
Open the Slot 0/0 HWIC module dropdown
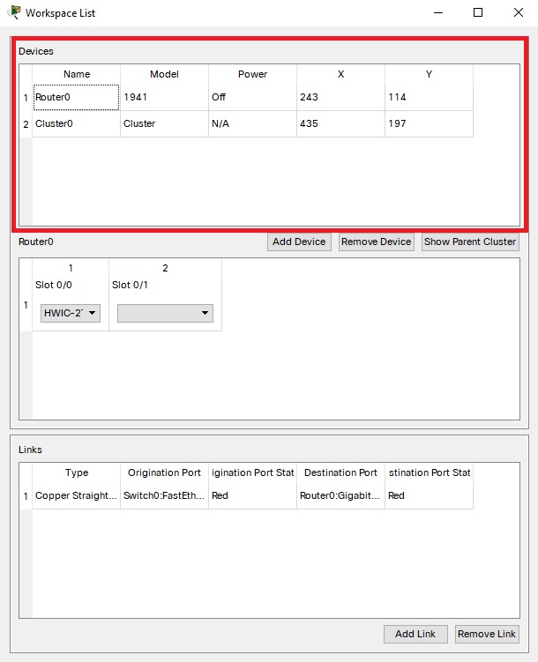[70, 313]
